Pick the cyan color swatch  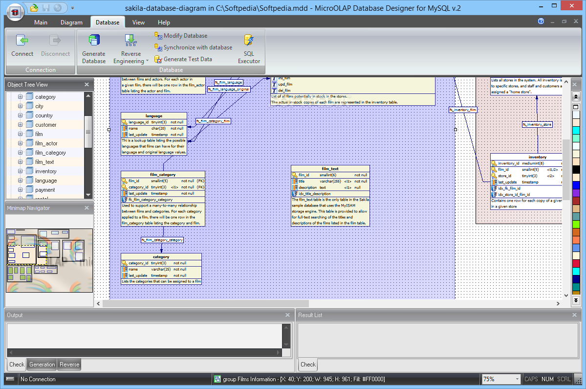pyautogui.click(x=576, y=130)
